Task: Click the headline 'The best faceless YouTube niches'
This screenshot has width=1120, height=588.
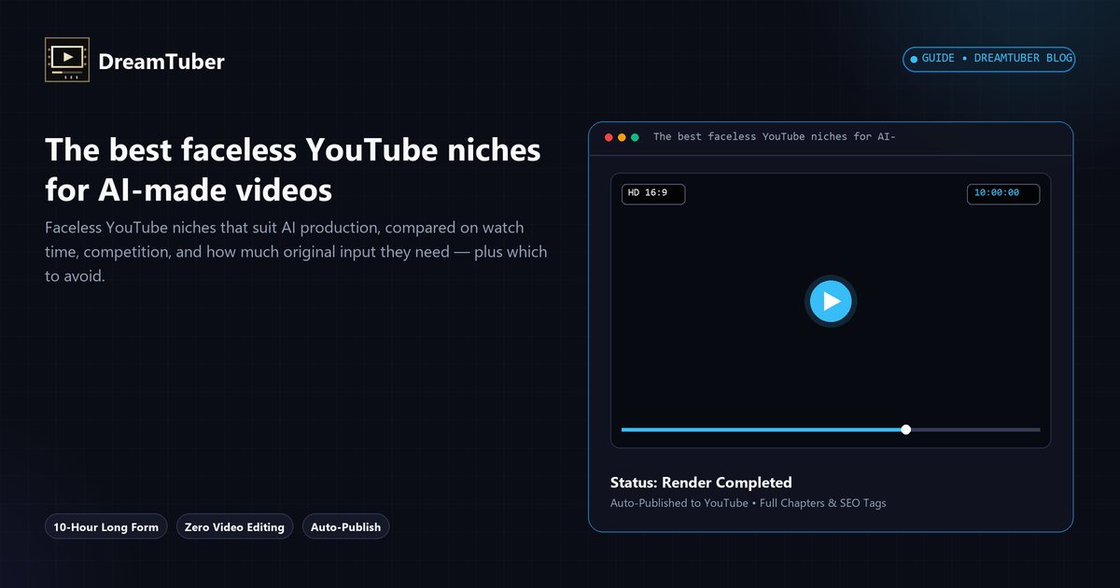Action: coord(293,149)
